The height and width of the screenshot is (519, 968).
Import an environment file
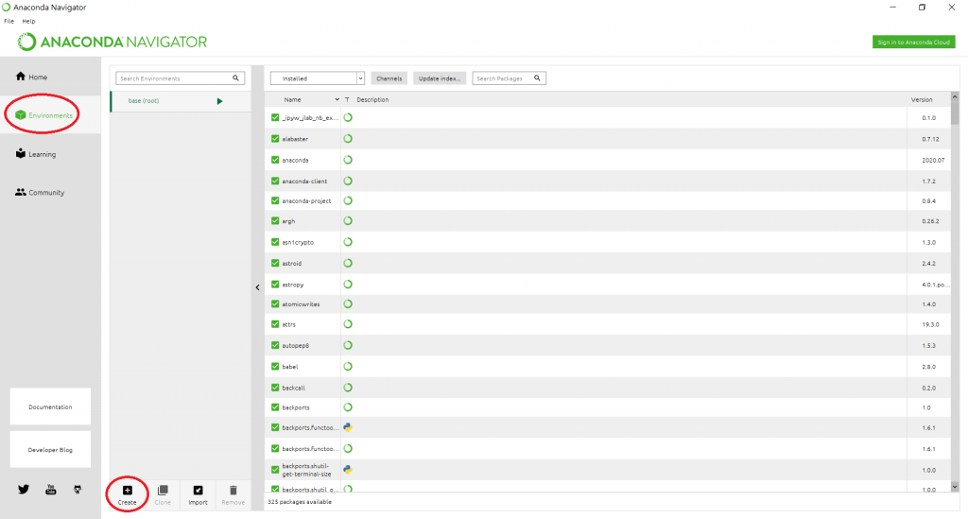click(x=198, y=495)
